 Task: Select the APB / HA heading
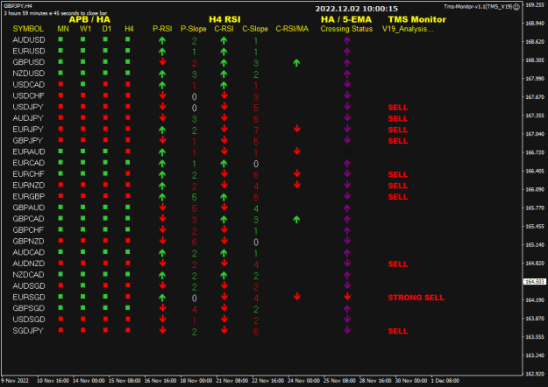point(89,19)
